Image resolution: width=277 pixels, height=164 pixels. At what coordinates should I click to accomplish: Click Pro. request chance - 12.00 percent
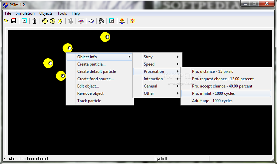pos(226,79)
